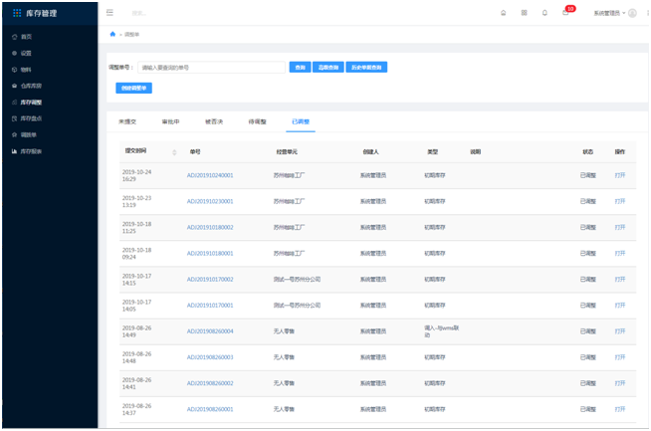651x431 pixels.
Task: Click the blue home icon in breadcrumb
Action: [112, 34]
